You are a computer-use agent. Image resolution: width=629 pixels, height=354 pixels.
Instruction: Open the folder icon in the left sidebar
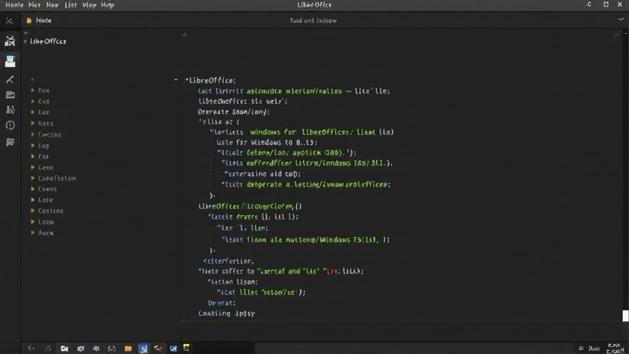[10, 95]
